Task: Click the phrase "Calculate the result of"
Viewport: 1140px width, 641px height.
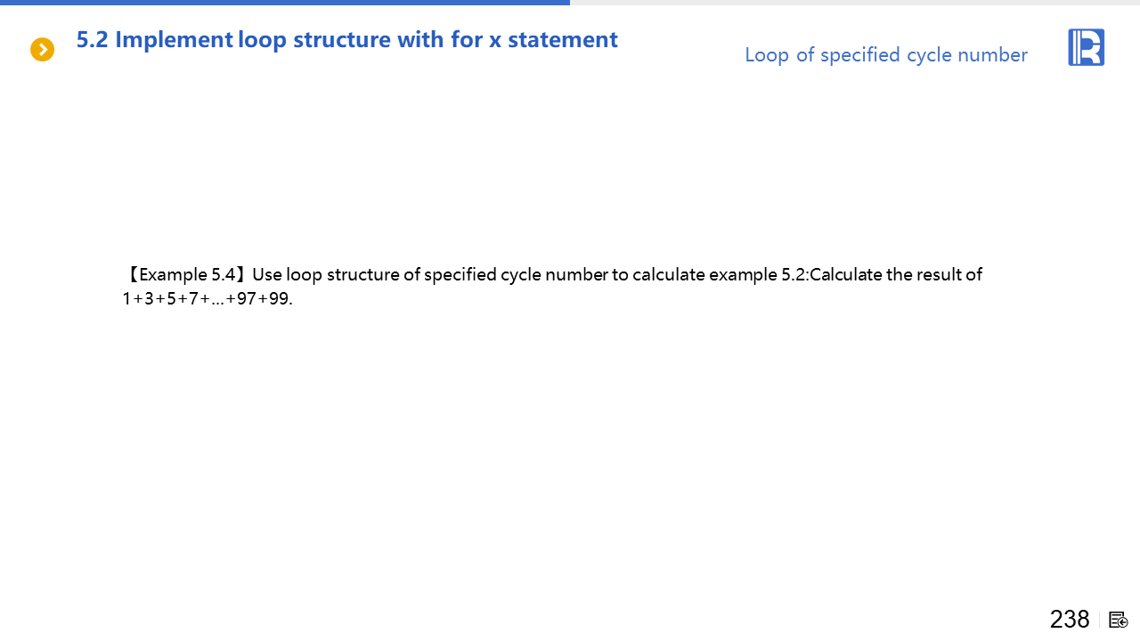Action: coord(896,274)
